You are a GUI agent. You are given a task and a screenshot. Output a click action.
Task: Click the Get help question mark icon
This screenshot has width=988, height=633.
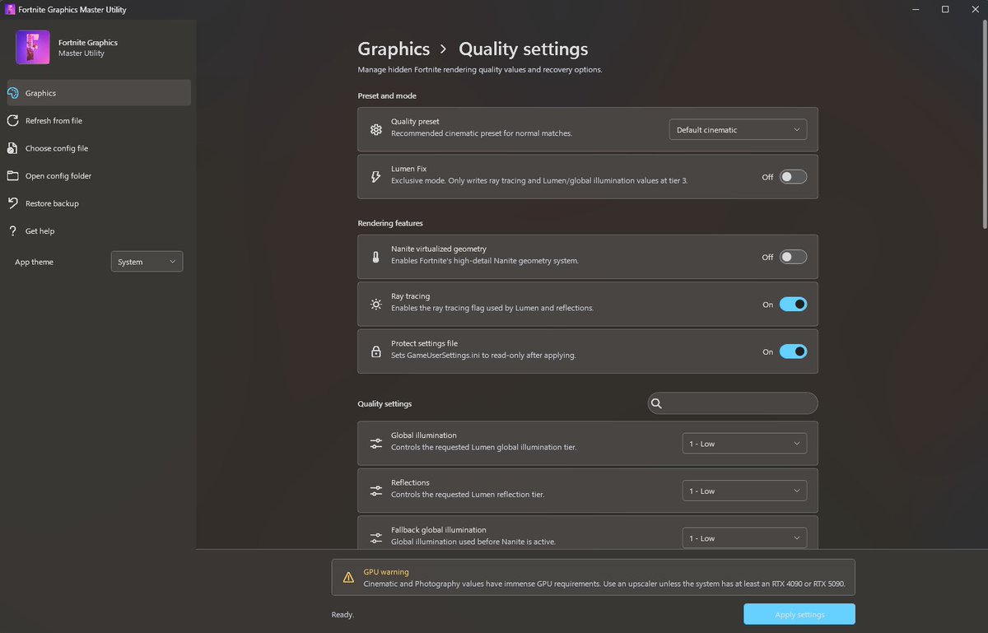click(12, 231)
